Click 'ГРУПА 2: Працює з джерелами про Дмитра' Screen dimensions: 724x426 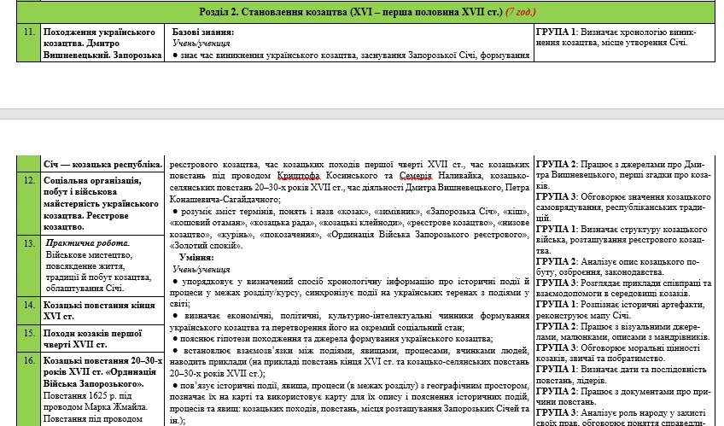point(620,175)
